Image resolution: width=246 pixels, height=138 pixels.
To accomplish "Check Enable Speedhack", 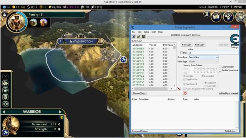I will click(220, 71).
